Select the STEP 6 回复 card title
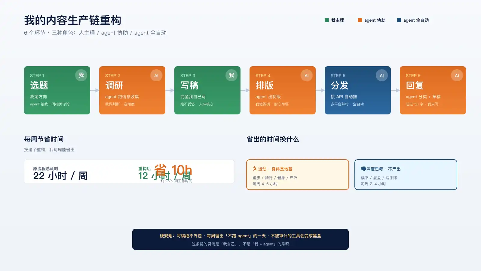481x271 pixels. coord(415,86)
